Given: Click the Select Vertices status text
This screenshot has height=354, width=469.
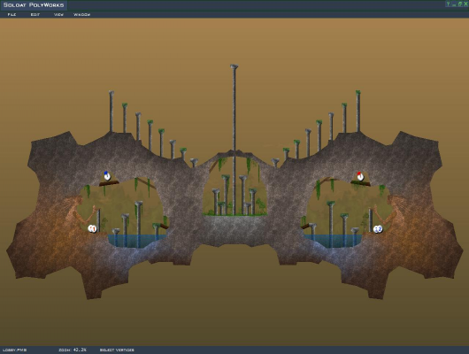Looking at the screenshot, I should 117,350.
